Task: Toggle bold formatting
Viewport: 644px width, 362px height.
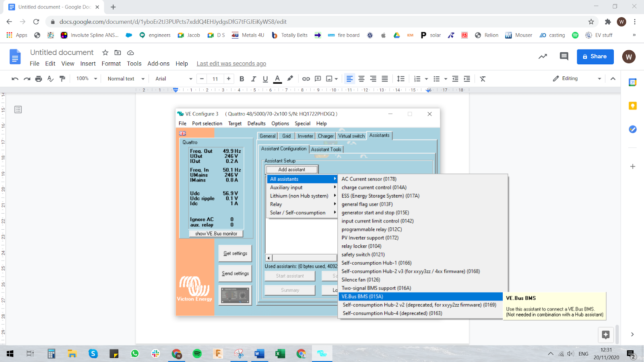Action: [x=242, y=79]
